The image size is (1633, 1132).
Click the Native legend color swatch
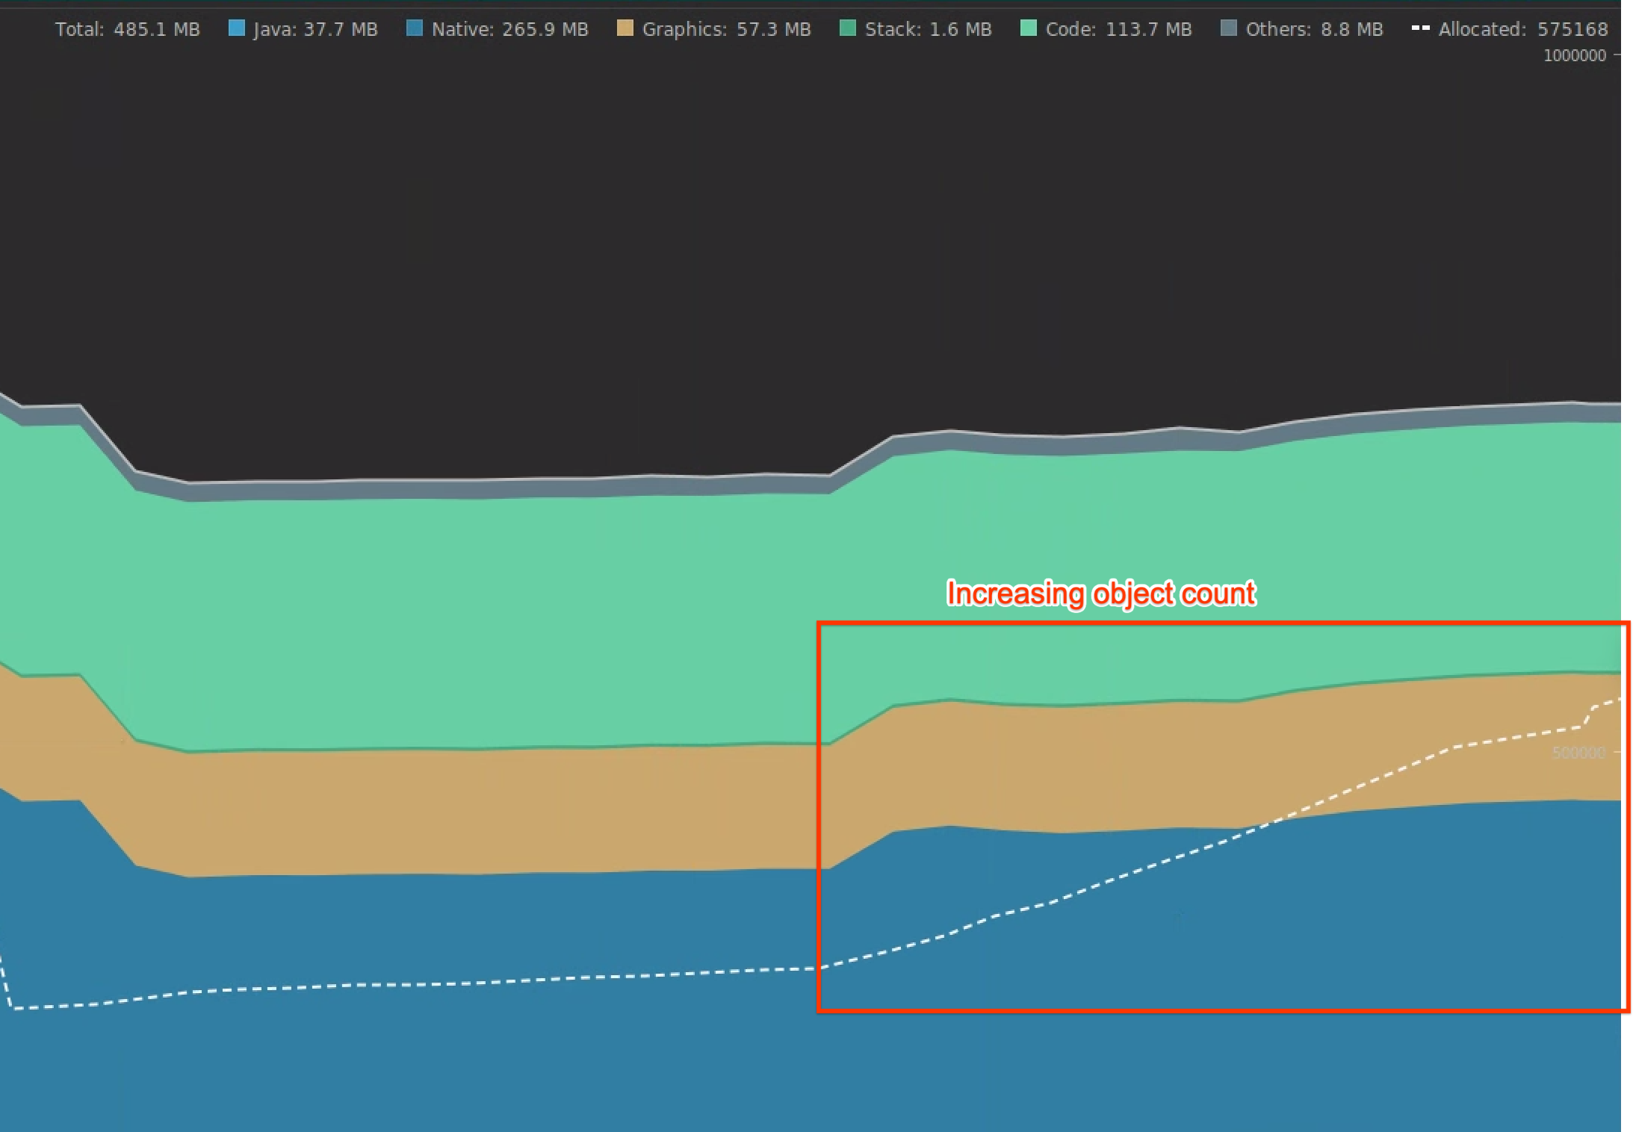(414, 29)
